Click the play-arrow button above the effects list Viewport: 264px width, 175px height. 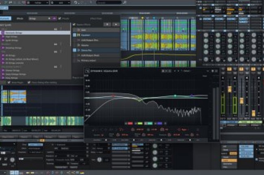coord(116,24)
